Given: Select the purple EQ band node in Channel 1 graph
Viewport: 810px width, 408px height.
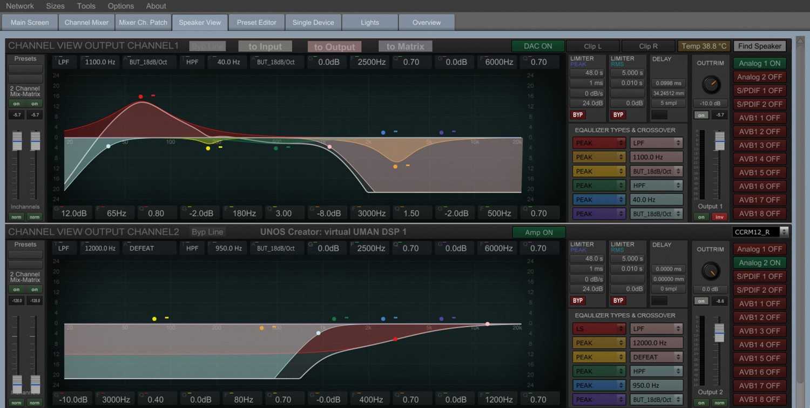Looking at the screenshot, I should tap(441, 132).
